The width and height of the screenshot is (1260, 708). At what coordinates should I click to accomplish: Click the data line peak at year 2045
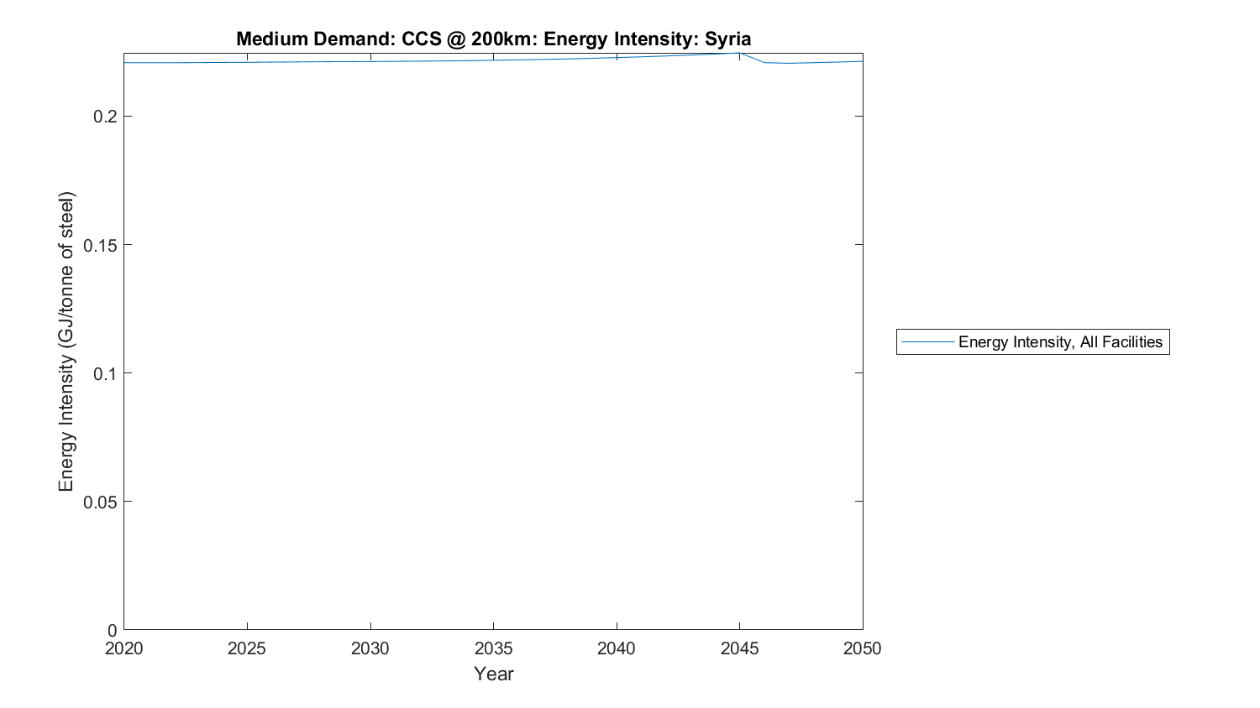click(739, 53)
